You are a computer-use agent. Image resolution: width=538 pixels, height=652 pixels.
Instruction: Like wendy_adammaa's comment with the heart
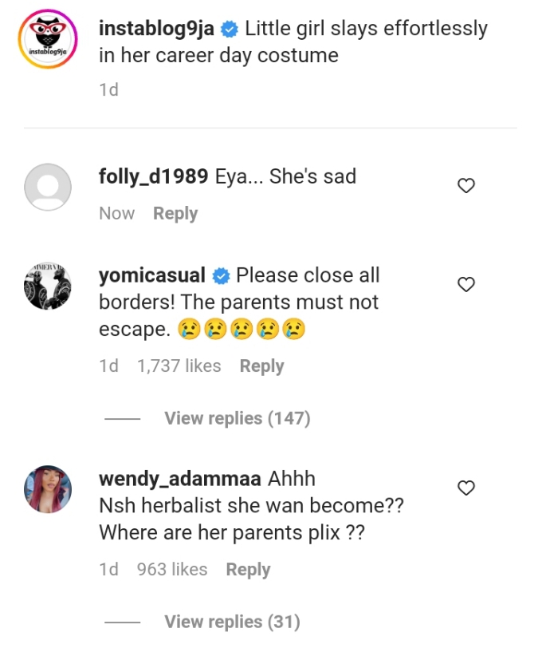coord(466,488)
